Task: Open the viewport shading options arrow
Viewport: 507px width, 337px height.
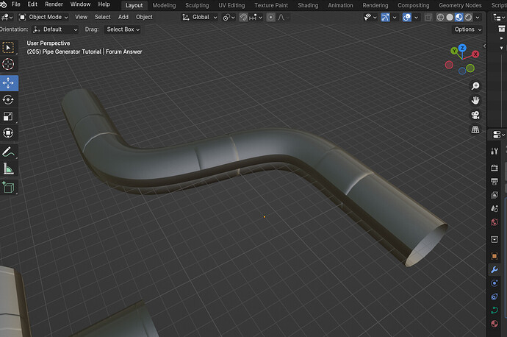Action: pyautogui.click(x=478, y=17)
